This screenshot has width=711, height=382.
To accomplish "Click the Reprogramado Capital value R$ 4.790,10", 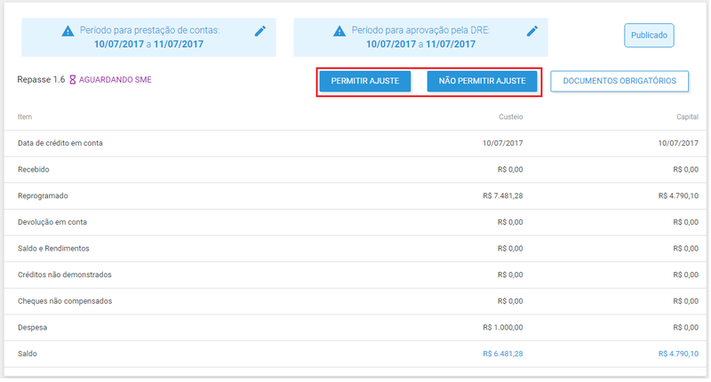I will [x=678, y=195].
